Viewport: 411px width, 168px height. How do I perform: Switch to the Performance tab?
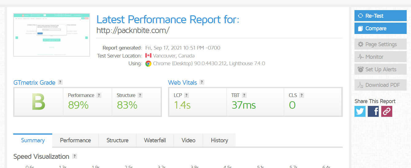(x=75, y=140)
